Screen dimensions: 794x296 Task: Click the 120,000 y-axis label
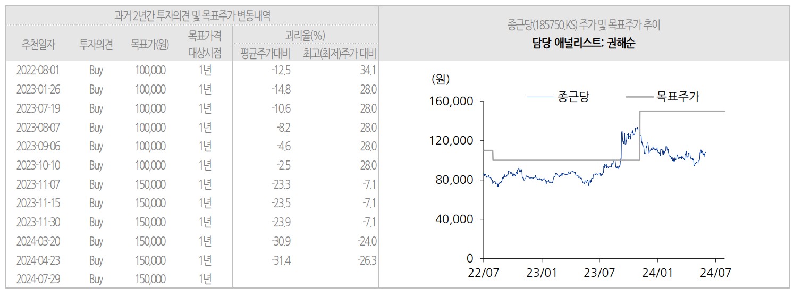tap(451, 141)
